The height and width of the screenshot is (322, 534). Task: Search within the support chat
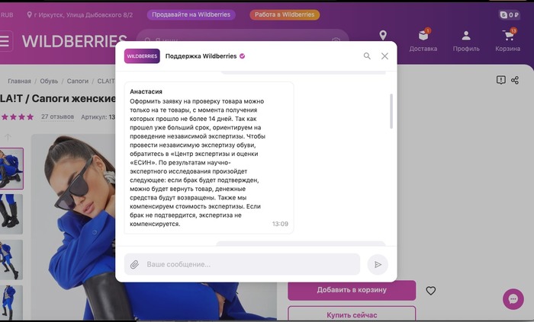coord(367,56)
